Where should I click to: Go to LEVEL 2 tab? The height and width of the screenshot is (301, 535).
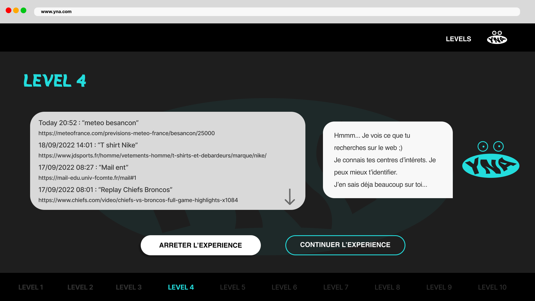coord(80,287)
